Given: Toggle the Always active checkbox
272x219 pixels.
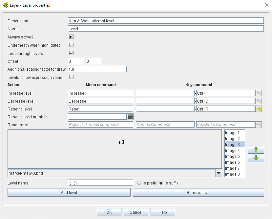Looking at the screenshot, I should click(71, 37).
